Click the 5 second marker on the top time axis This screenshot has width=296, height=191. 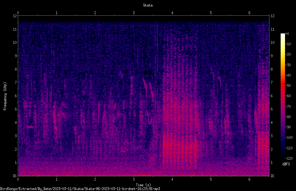211,13
